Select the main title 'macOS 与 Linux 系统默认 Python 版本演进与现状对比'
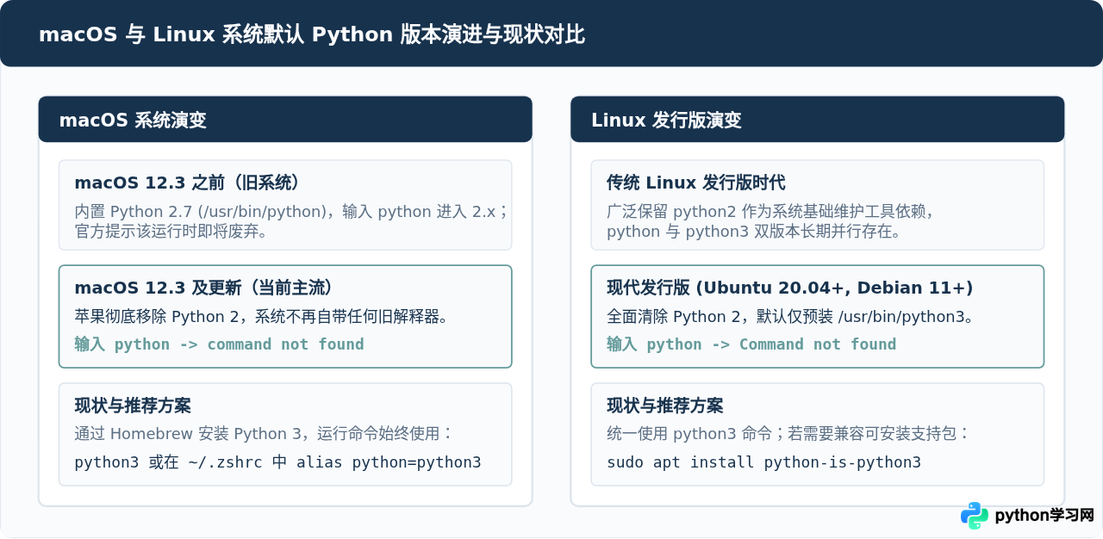Viewport: 1103px width, 539px height. tap(312, 34)
